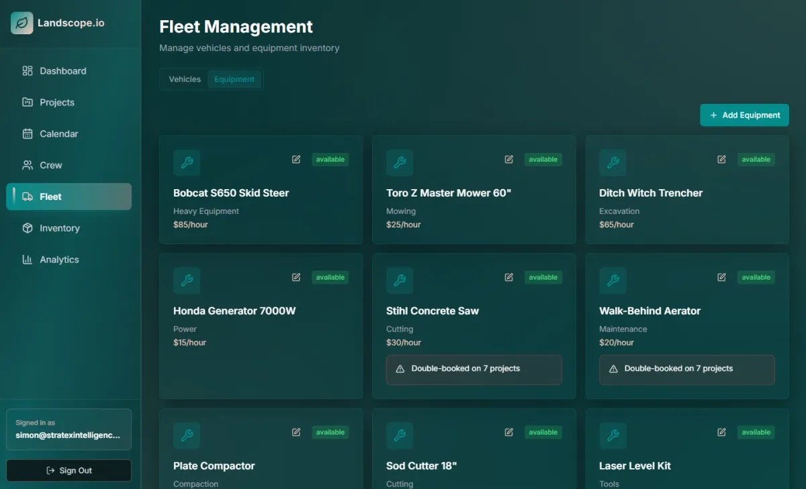Viewport: 806px width, 489px height.
Task: Click the Add Equipment button
Action: (x=744, y=115)
